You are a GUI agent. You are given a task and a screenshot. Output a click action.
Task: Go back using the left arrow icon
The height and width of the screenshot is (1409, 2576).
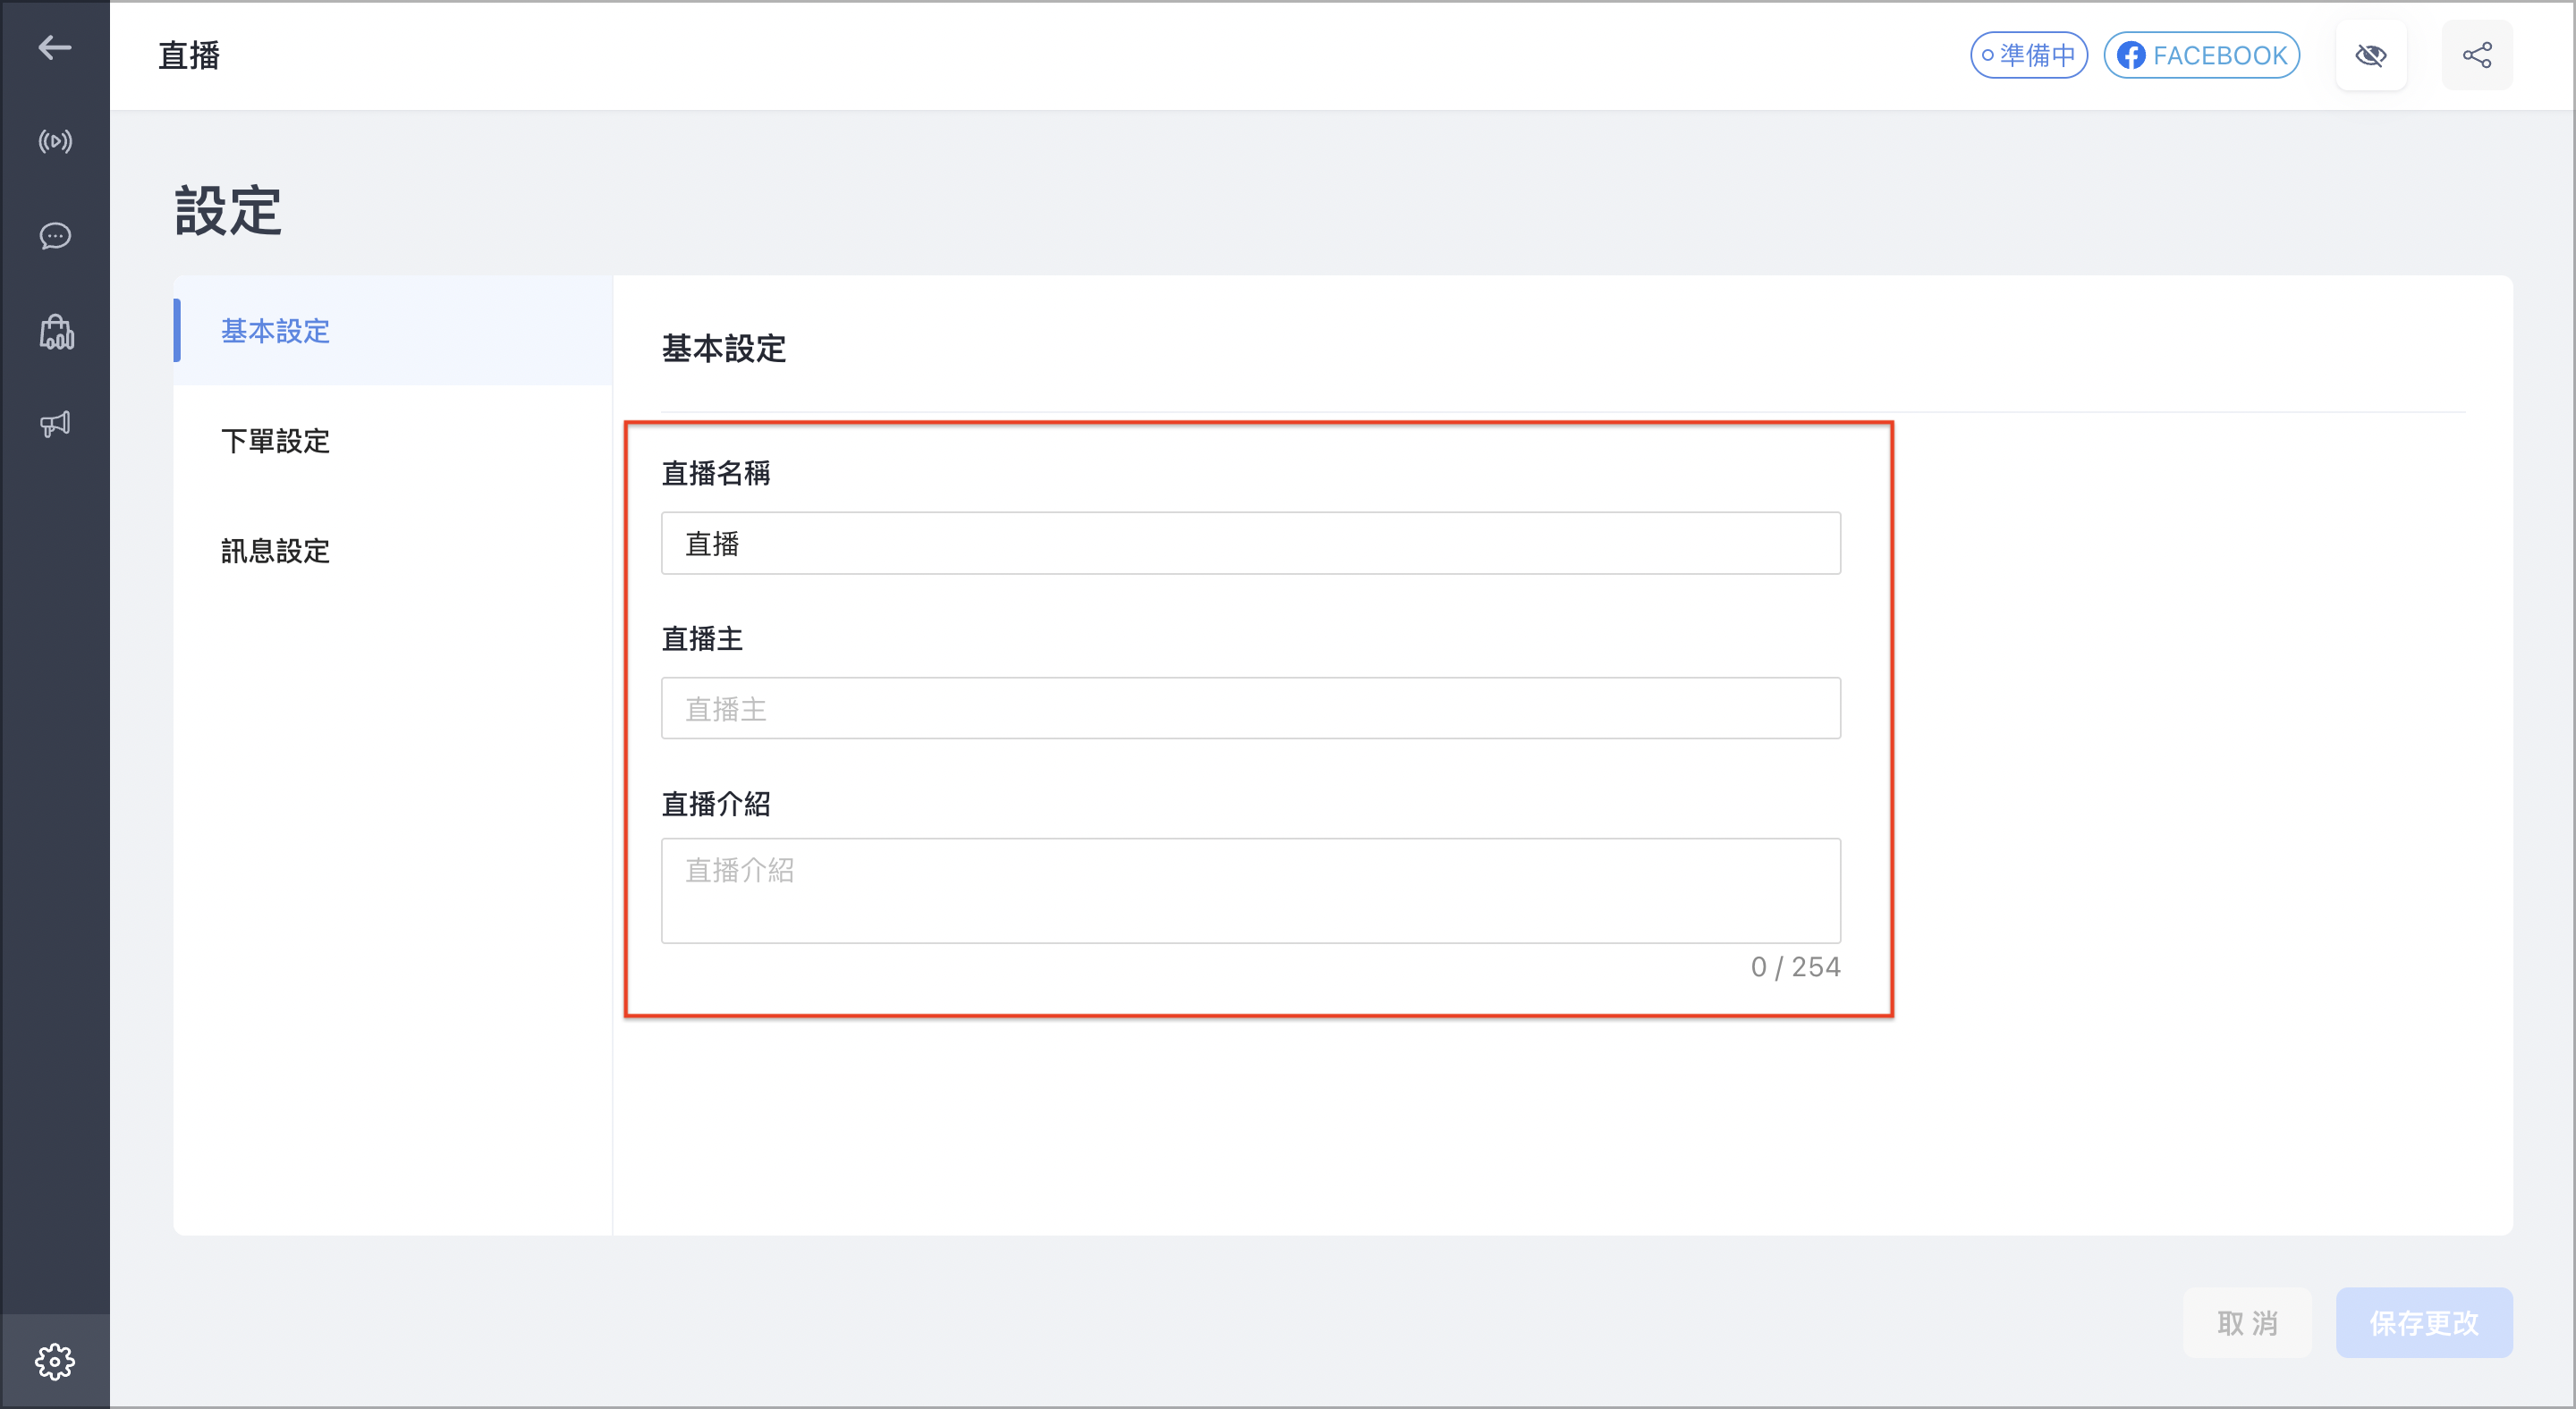(55, 47)
